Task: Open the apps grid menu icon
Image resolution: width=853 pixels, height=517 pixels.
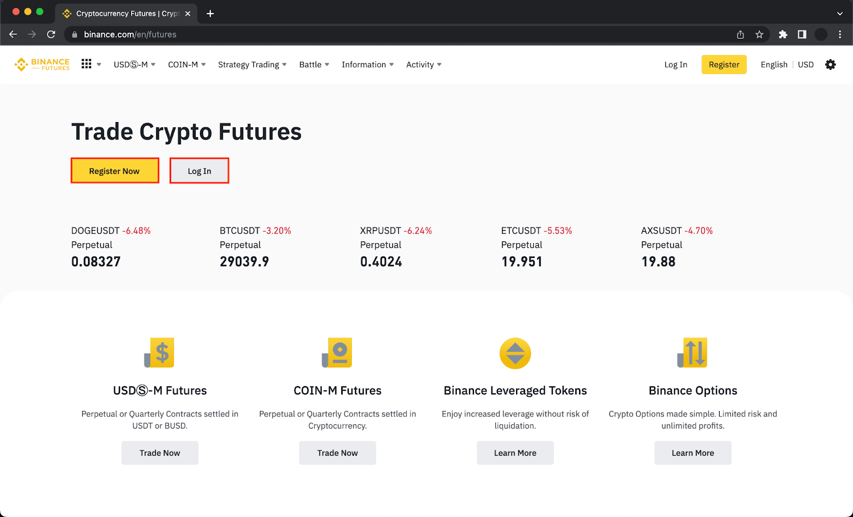Action: 86,64
